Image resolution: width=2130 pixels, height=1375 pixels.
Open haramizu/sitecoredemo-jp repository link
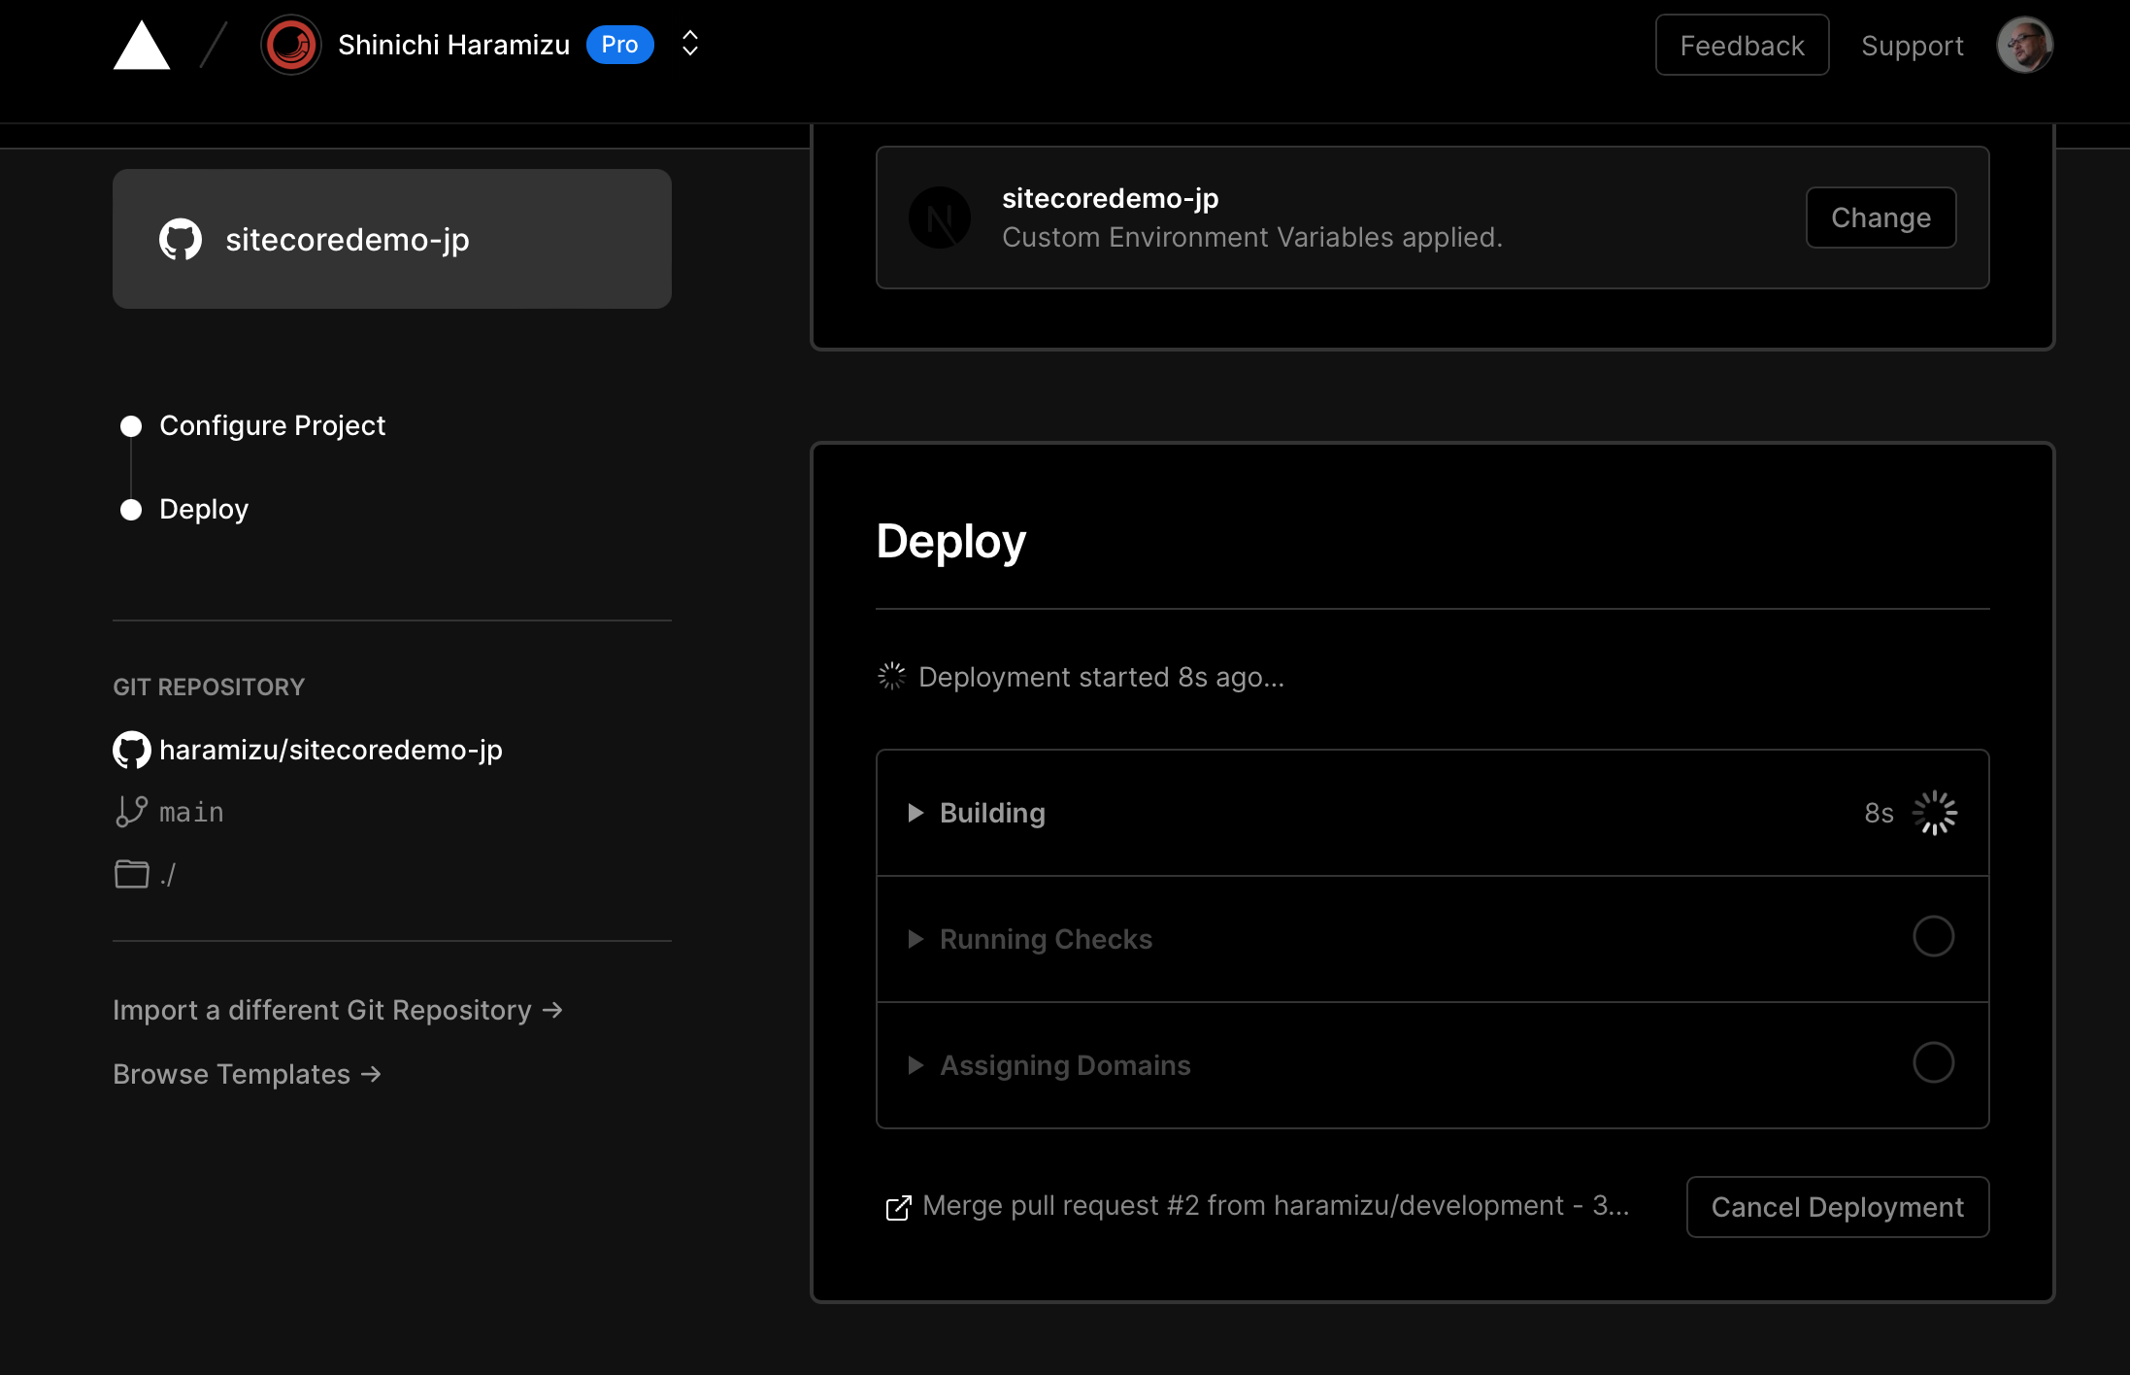[331, 750]
